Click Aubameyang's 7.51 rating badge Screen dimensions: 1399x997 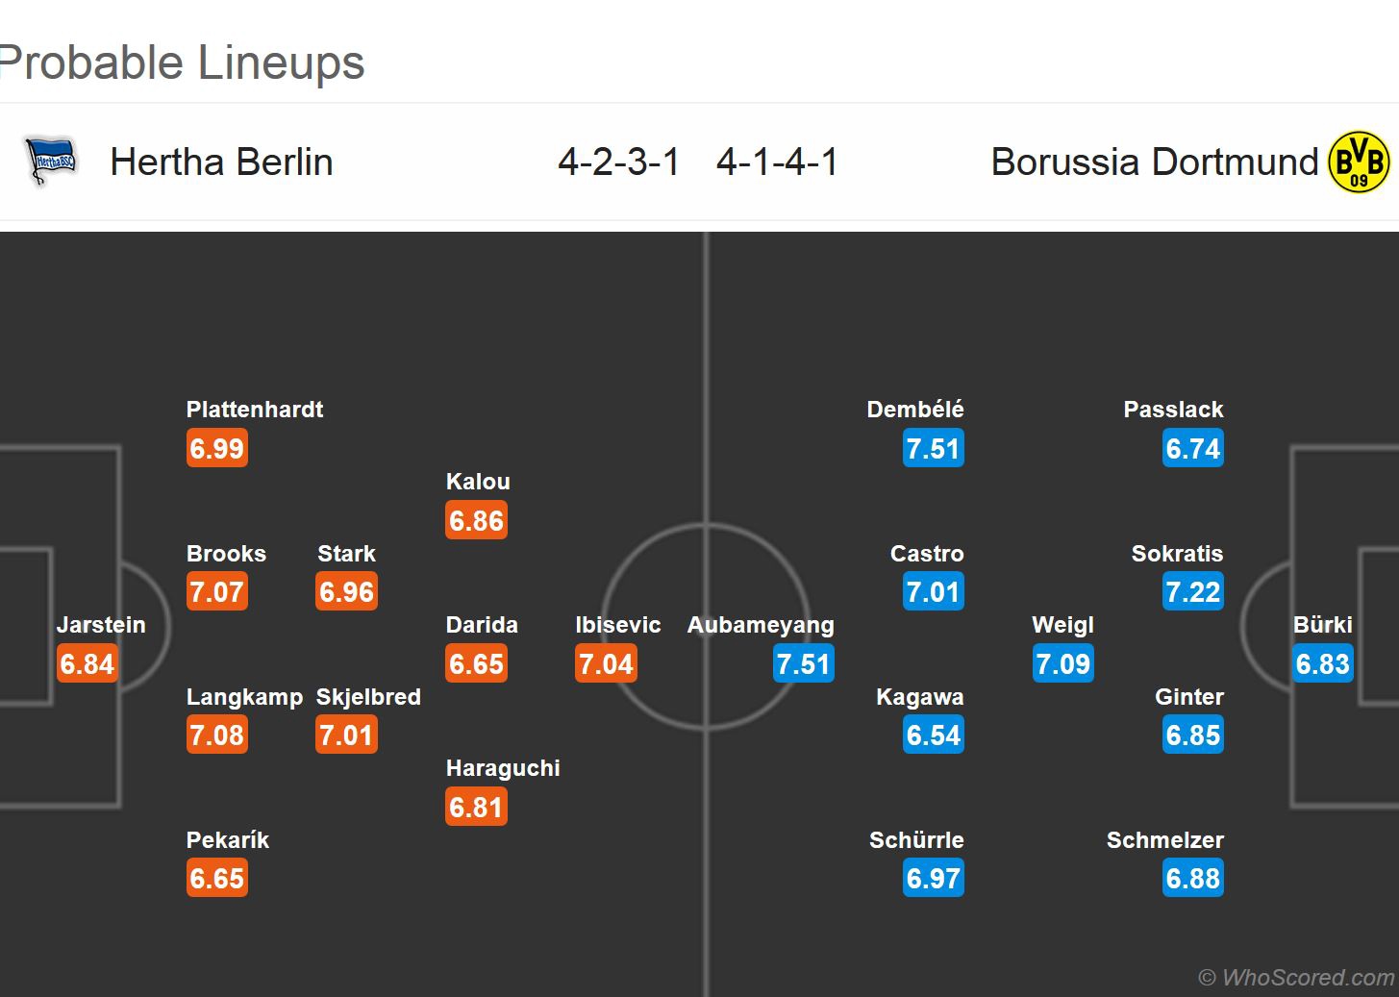pyautogui.click(x=803, y=664)
